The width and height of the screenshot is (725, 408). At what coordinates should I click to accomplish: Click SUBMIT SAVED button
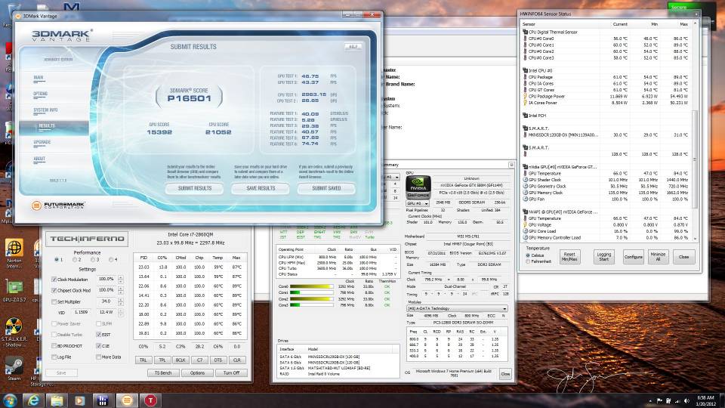pos(326,188)
